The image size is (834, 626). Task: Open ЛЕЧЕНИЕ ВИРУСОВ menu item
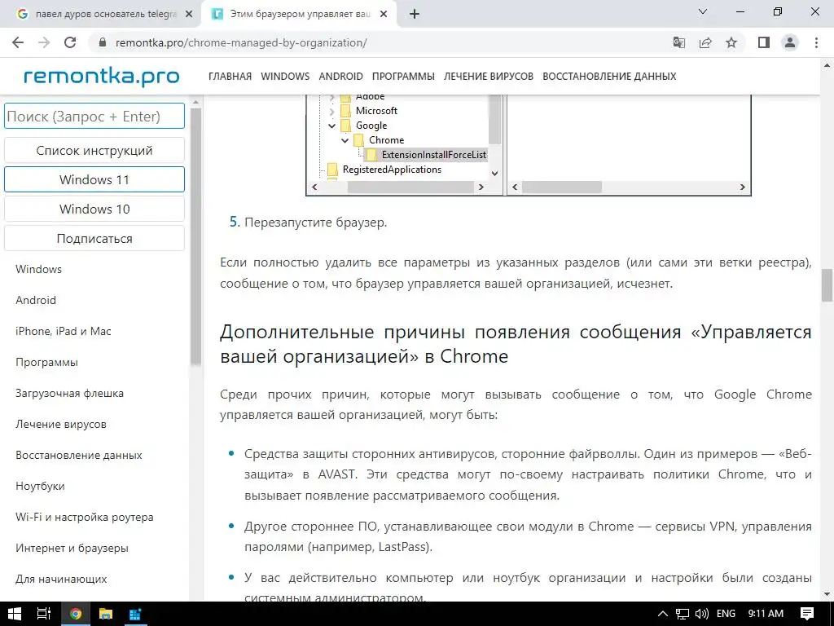[489, 76]
